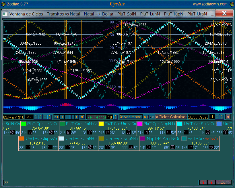Image resolution: width=235 pixels, height=188 pixels.
Task: Click the redo curved-arrow icon
Action: 152,117
